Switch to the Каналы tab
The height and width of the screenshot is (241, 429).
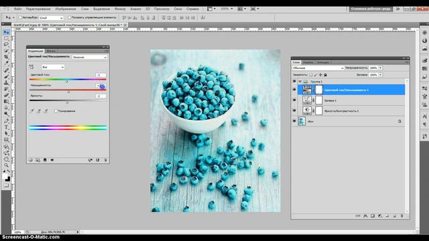click(308, 62)
